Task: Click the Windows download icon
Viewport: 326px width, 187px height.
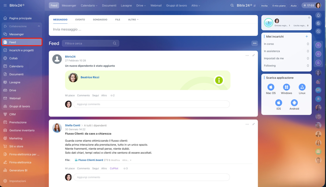Action: coord(287,87)
